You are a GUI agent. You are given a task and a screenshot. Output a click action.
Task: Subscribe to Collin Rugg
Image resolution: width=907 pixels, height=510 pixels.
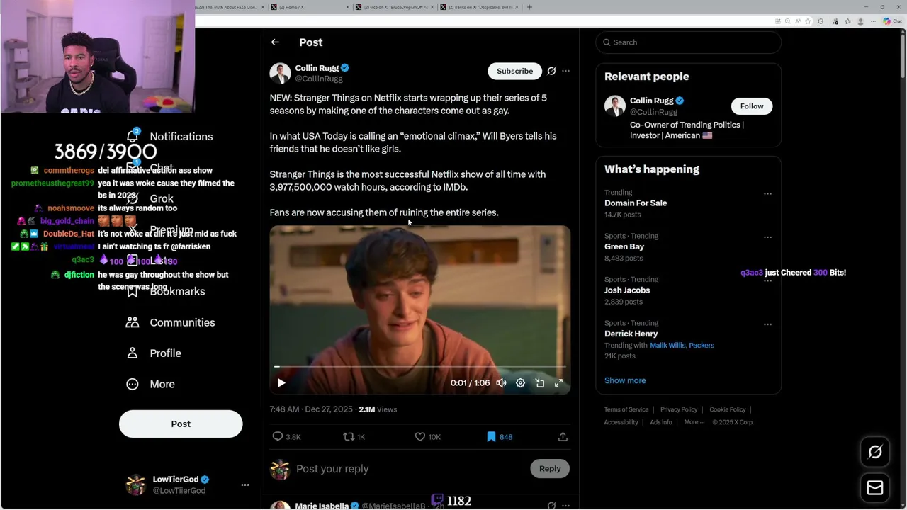(x=514, y=71)
